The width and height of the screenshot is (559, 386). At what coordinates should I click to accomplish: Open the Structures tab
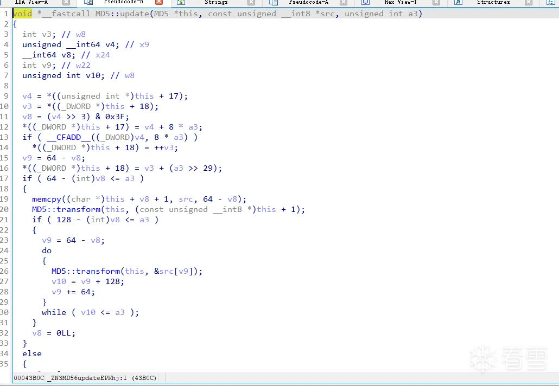click(493, 2)
